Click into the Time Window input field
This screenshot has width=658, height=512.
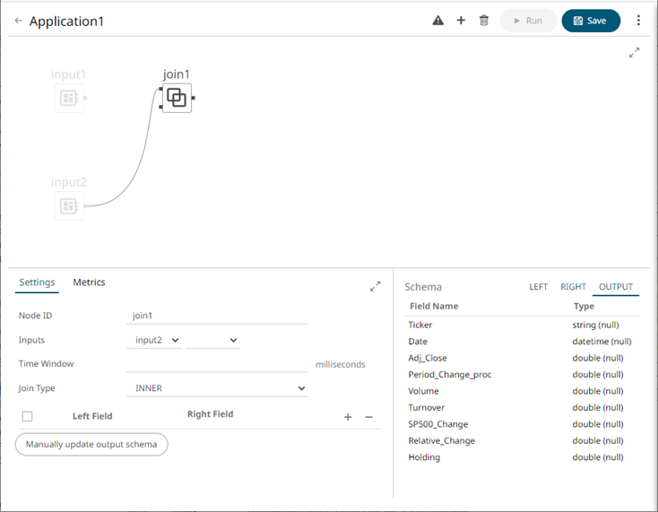pos(217,364)
